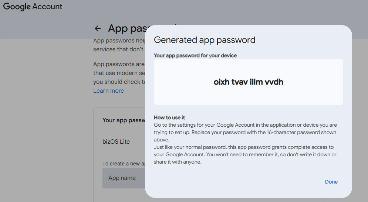Click the first password group oixh
Image resolution: width=368 pixels, height=202 pixels.
(221, 82)
